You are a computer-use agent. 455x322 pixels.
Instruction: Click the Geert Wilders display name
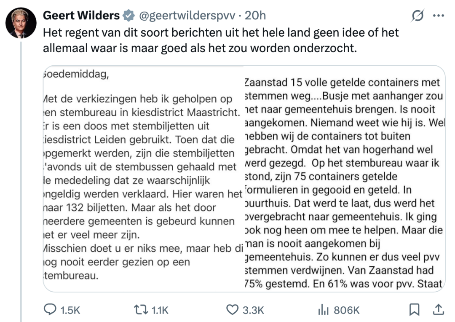coord(81,16)
